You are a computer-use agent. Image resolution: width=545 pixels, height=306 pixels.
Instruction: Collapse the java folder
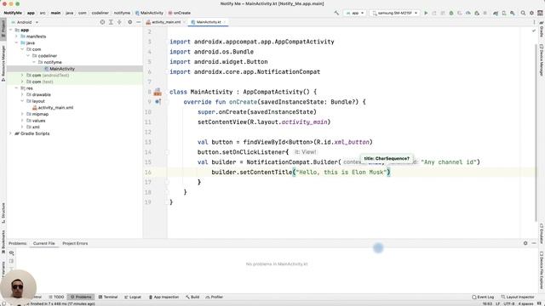[16, 42]
